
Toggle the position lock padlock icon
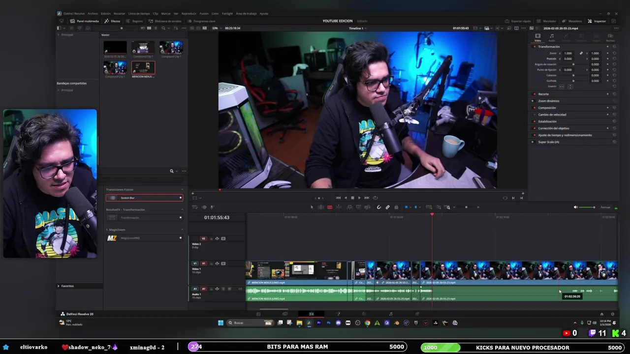tap(396, 207)
